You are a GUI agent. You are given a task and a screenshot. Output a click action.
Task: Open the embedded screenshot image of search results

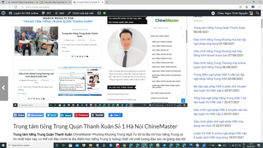[100, 62]
